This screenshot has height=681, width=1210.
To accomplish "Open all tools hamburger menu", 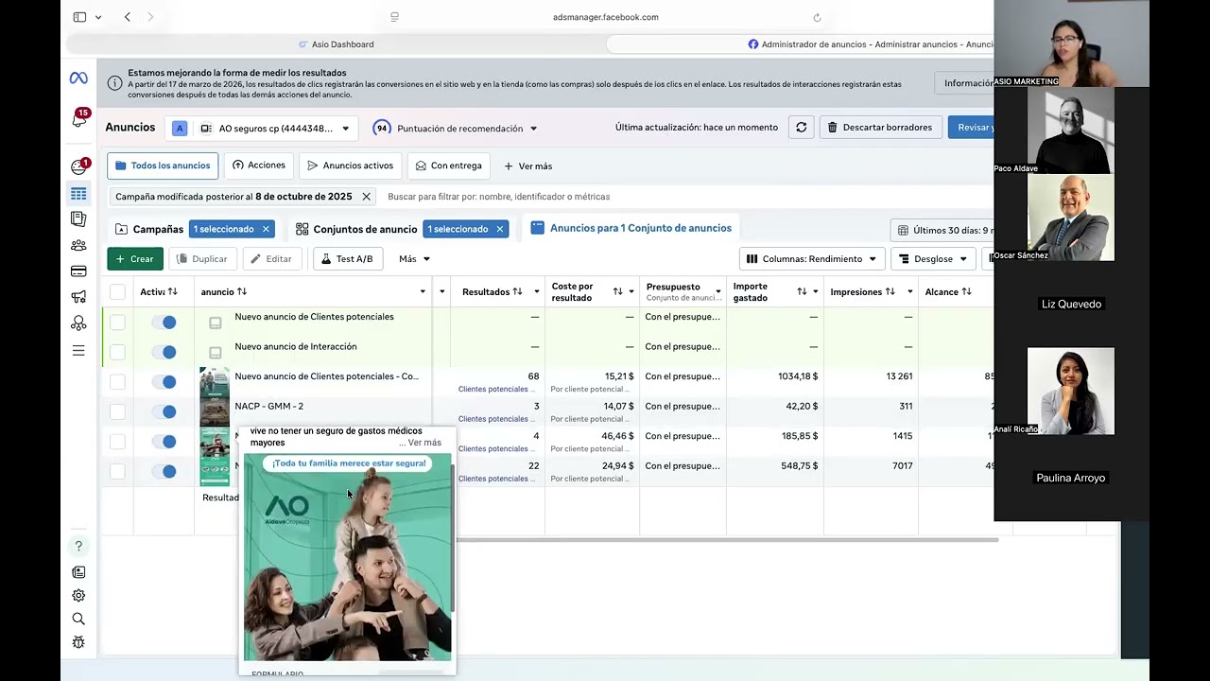I will point(78,351).
